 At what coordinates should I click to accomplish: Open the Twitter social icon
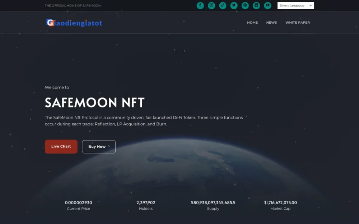pos(234,5)
